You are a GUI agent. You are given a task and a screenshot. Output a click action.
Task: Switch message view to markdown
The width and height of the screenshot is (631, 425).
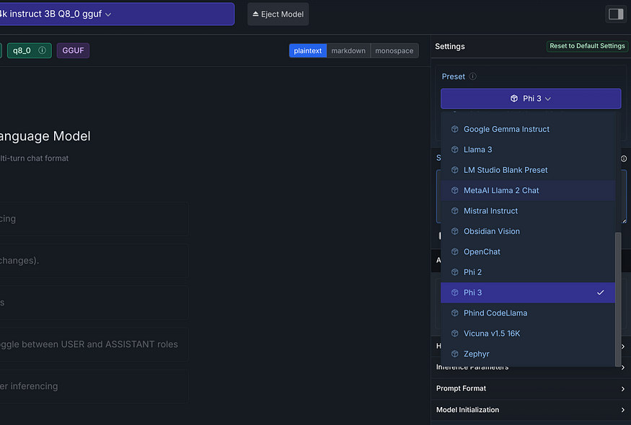[348, 50]
